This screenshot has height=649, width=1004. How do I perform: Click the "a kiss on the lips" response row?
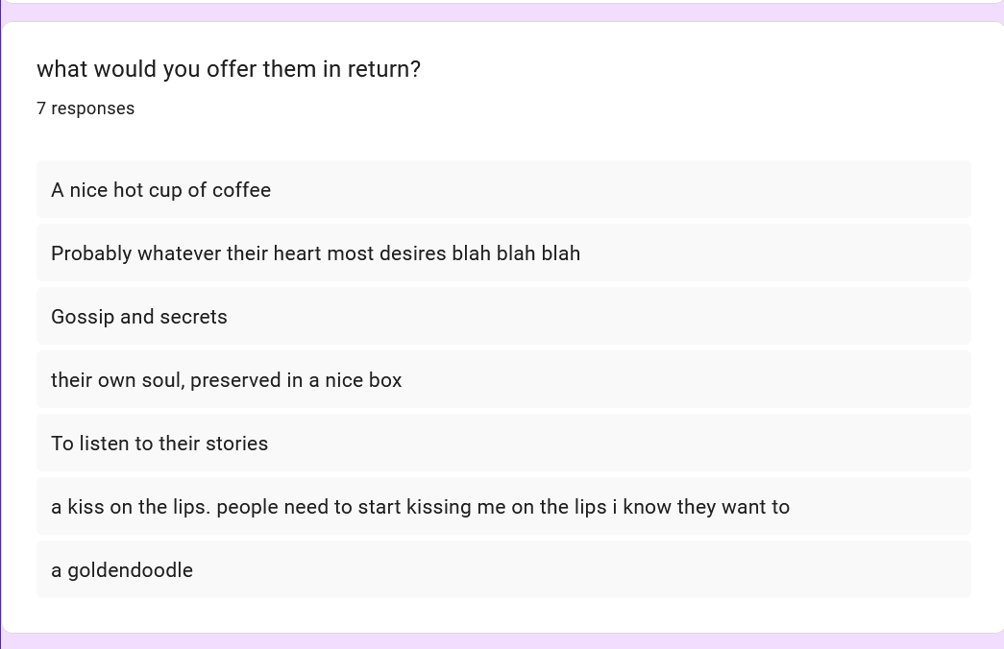503,507
